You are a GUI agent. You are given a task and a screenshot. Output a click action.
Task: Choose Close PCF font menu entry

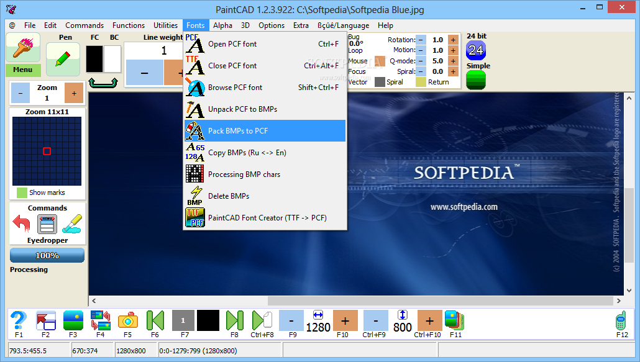[265, 66]
